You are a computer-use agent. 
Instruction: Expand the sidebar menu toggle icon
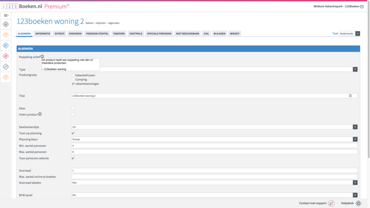6,15
